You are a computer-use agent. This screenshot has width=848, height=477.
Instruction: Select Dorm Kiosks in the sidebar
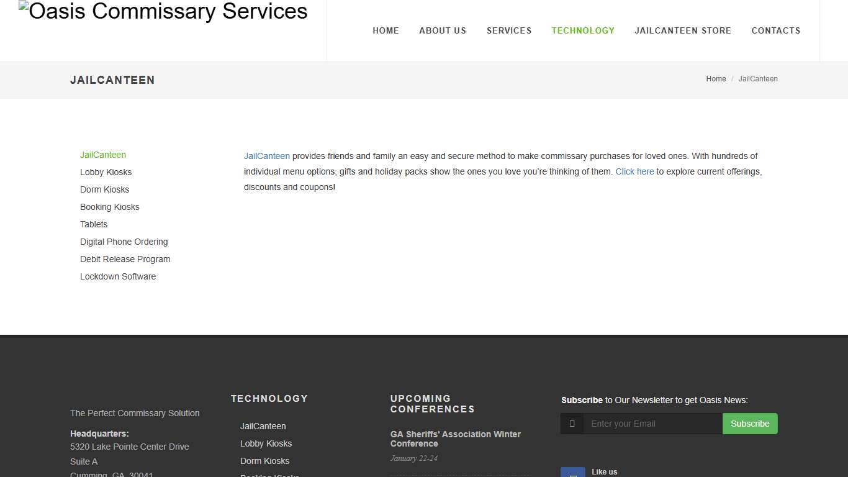click(104, 189)
